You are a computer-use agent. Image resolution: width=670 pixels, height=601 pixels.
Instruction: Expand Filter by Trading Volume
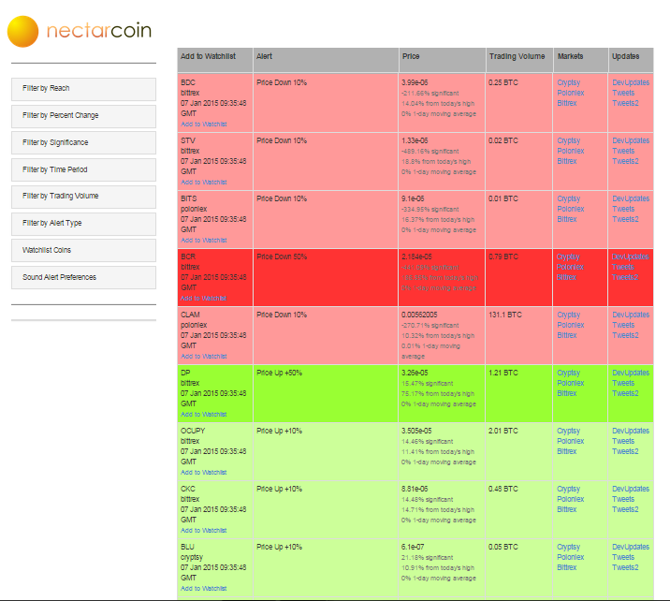84,197
